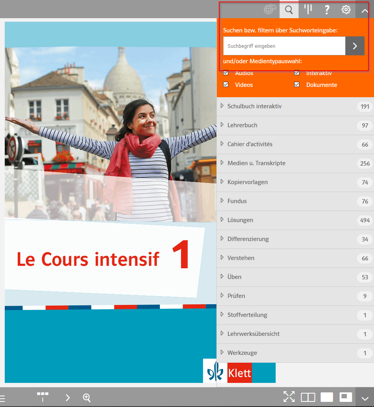Open the Le Cours intensif 1 book cover
The image size is (374, 407).
tap(111, 202)
